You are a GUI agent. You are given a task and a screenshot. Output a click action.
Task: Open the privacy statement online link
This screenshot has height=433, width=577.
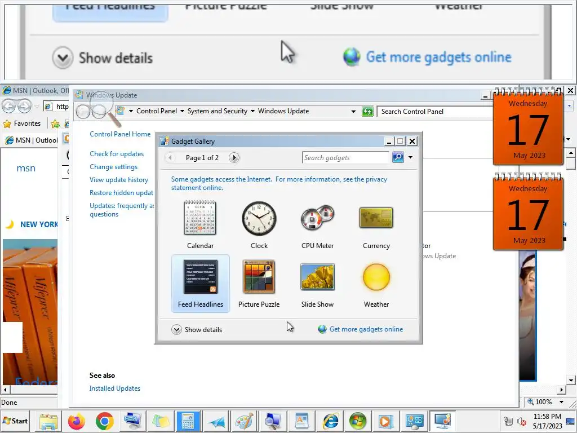pyautogui.click(x=279, y=183)
